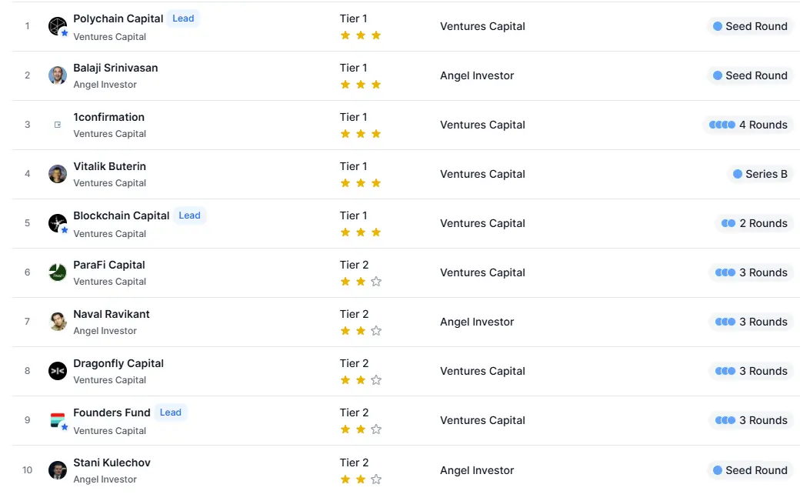Viewport: 810px width, 501px height.
Task: Expand the 2 Rounds badge for Blockchain Capital
Action: (755, 223)
